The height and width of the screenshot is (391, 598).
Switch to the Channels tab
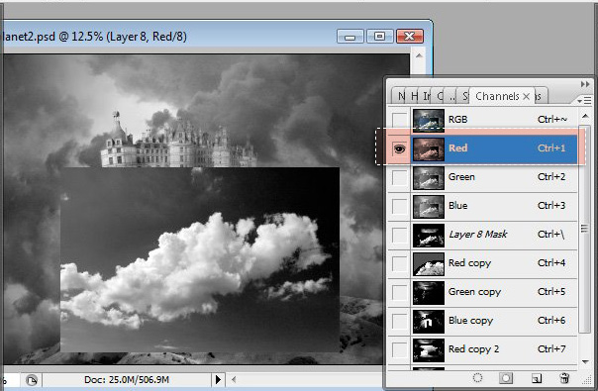497,96
